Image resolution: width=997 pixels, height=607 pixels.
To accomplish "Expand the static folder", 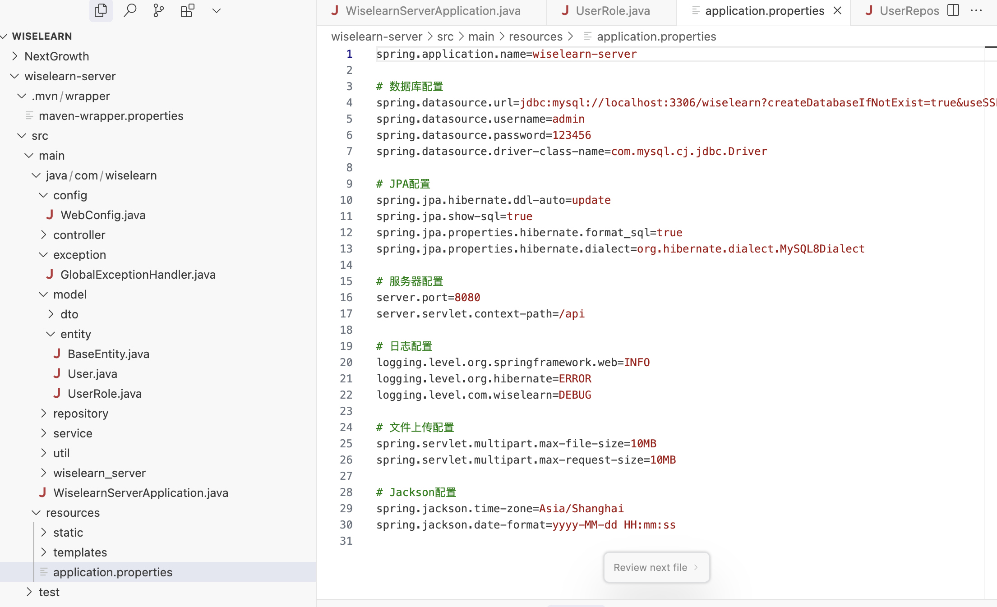I will [158, 533].
